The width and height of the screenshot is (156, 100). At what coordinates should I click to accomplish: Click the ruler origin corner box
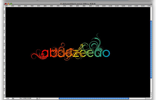click(5, 6)
